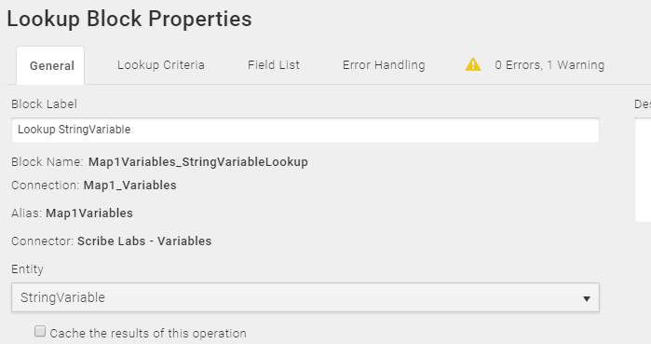Screen dimensions: 651x344
Task: Click the Map1Variables_StringVariableLookup block name text
Action: click(x=198, y=162)
